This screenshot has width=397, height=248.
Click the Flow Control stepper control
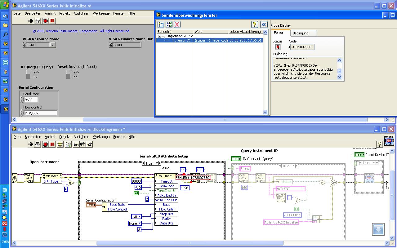coord(22,113)
